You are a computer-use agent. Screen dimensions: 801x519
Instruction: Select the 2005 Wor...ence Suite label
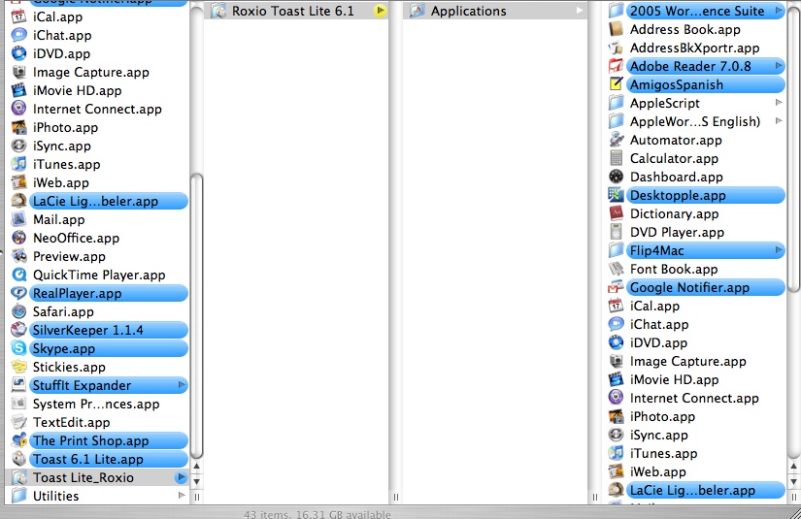[x=697, y=11]
